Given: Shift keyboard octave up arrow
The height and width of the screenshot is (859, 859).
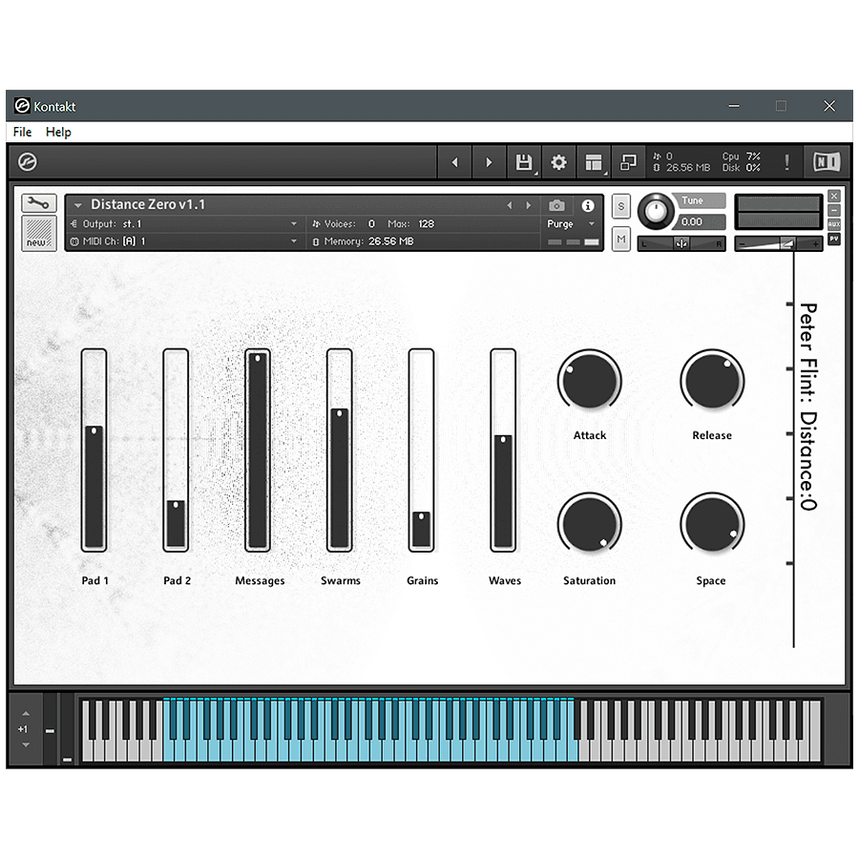Looking at the screenshot, I should tap(26, 714).
